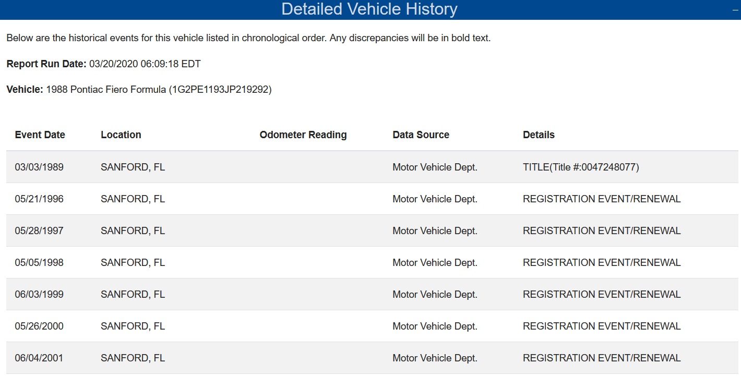Select the 05/05/1998 event date cell
The width and height of the screenshot is (741, 376).
coord(39,263)
